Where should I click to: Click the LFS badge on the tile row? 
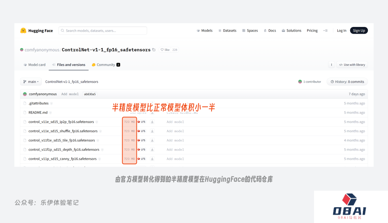tap(142, 140)
